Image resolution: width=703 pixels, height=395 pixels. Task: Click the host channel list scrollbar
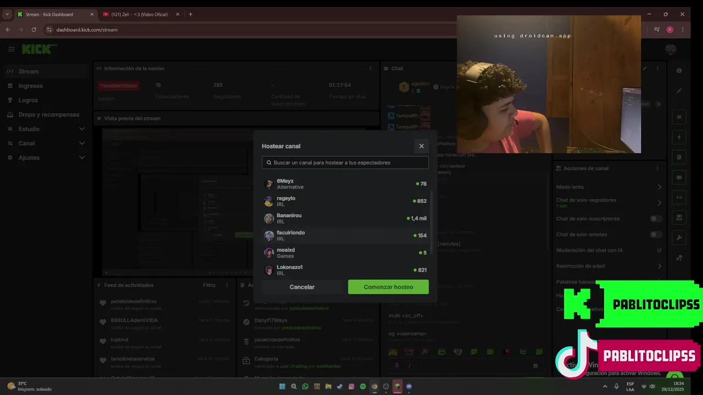point(431,222)
